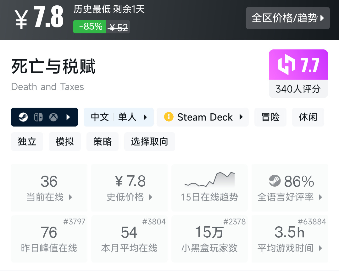Click the Xiaoheihe score logo icon
339x271 pixels.
click(x=287, y=65)
